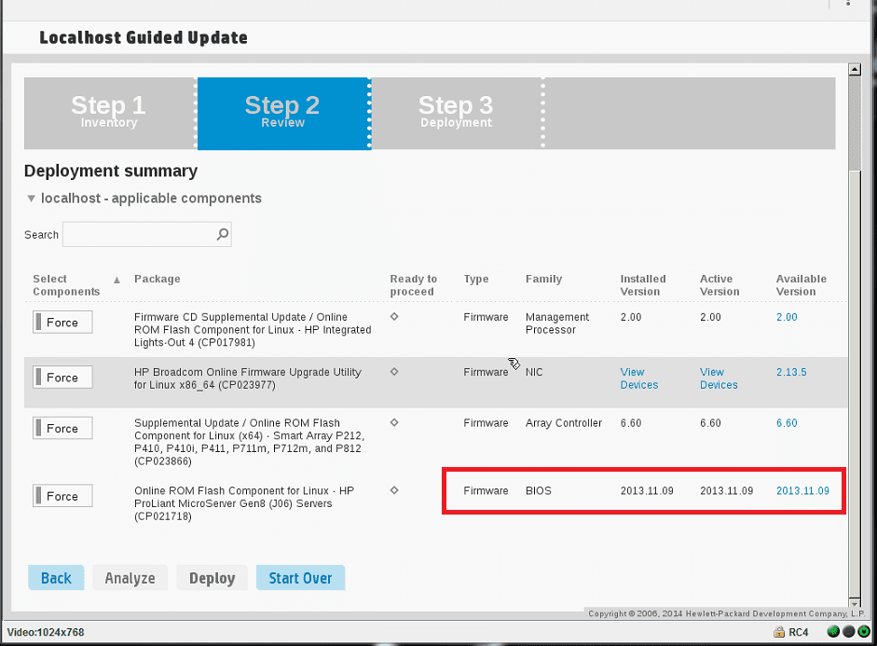Go to Step 1 Inventory
Image resolution: width=877 pixels, height=646 pixels.
tap(109, 113)
